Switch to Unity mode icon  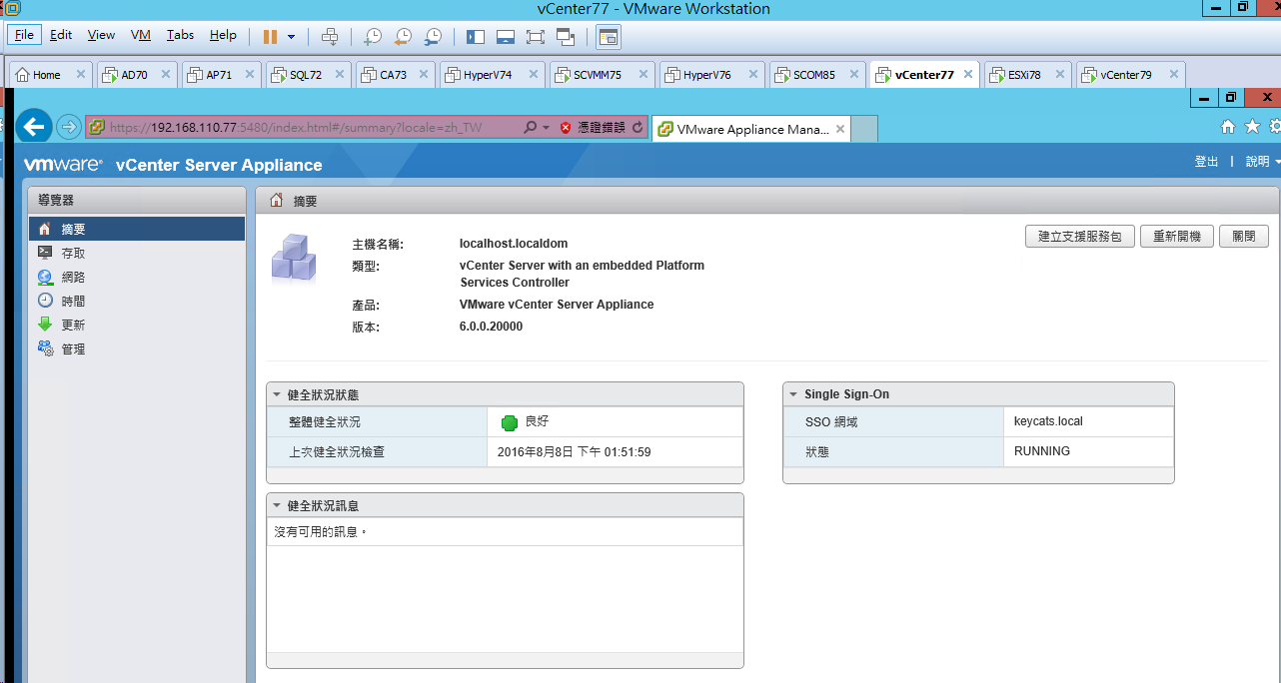pyautogui.click(x=566, y=37)
